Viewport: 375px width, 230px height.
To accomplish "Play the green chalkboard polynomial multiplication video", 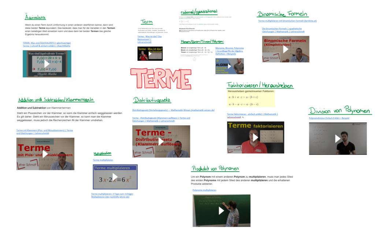I will (x=222, y=211).
